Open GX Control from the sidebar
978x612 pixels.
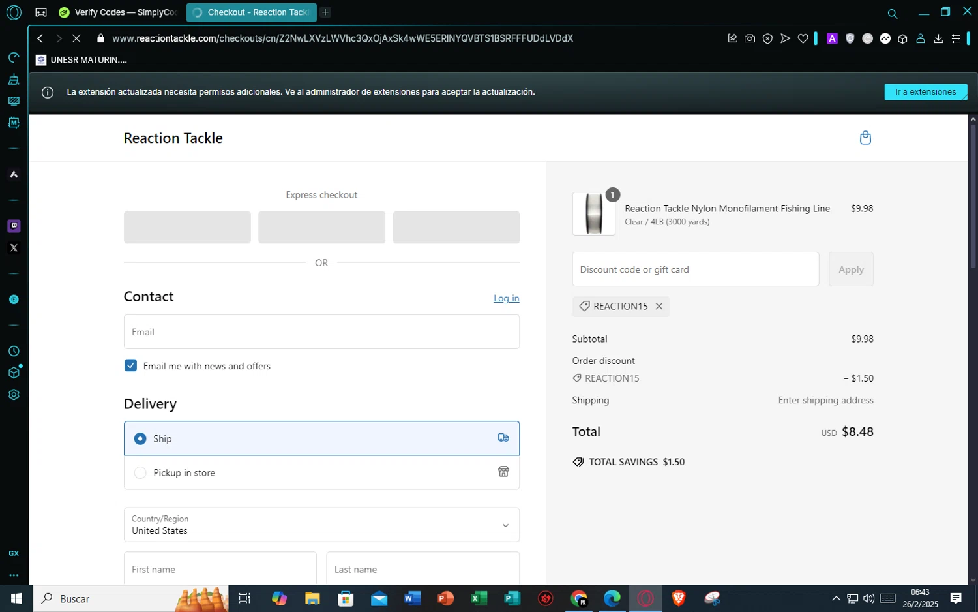click(x=14, y=57)
